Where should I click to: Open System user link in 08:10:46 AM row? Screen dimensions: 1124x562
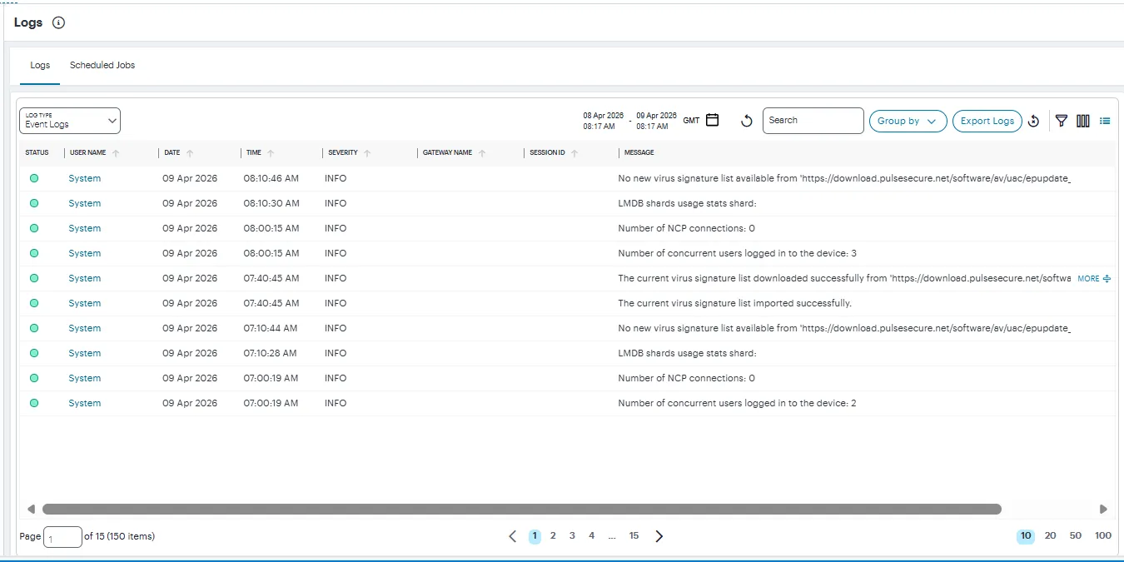click(x=85, y=178)
